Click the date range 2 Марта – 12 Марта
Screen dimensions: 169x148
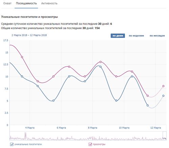click(x=29, y=35)
